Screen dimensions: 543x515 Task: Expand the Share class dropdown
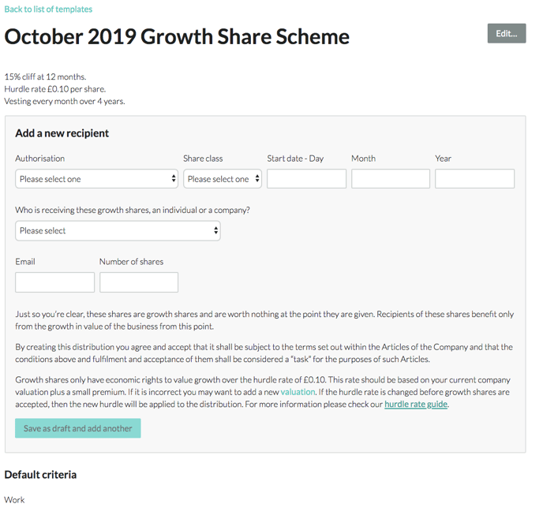pos(223,178)
